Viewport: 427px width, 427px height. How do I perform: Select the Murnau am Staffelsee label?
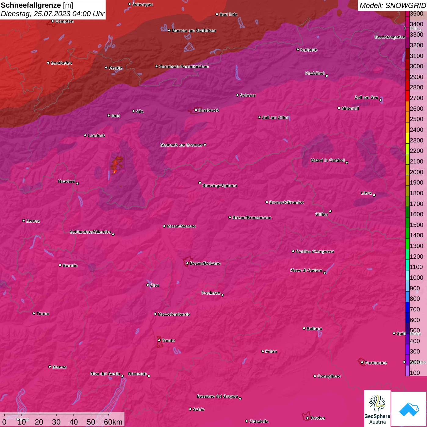pos(194,30)
